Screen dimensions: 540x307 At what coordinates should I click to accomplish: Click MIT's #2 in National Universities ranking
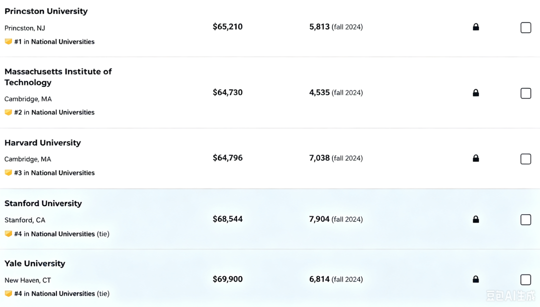(x=54, y=112)
